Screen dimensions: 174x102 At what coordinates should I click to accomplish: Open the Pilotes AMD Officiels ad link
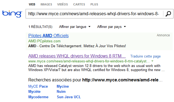(x=48, y=36)
